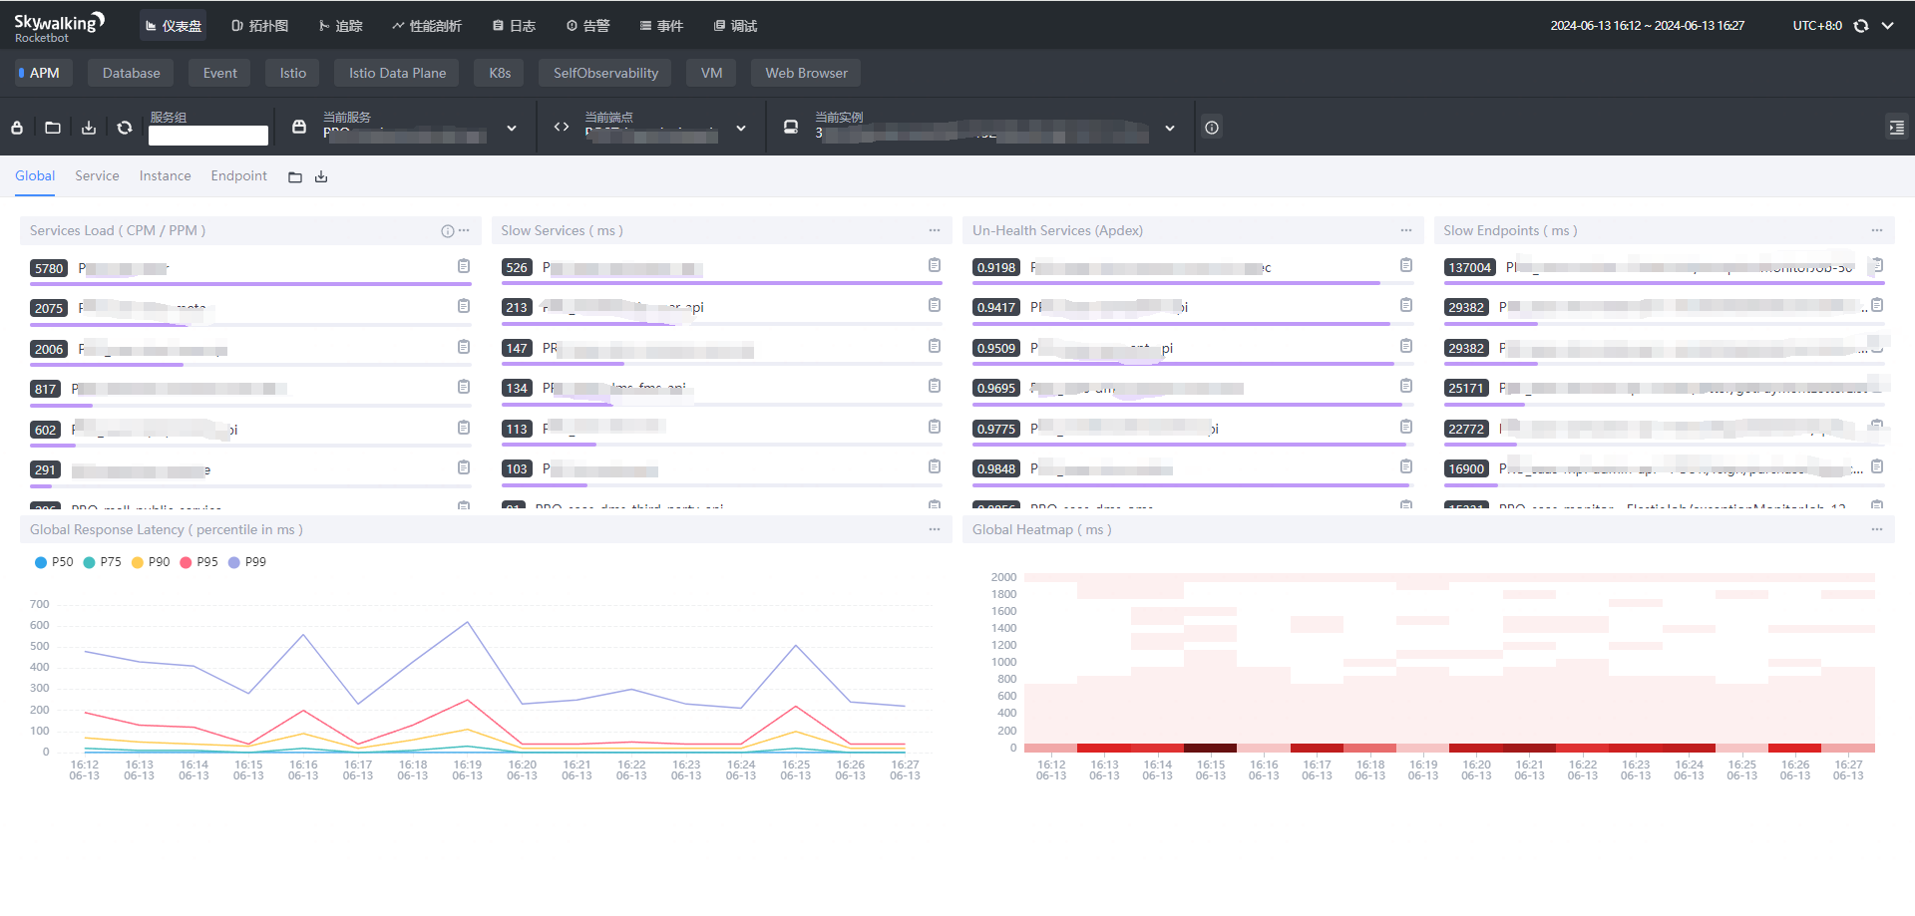Open Slow Services panel more options
Viewport: 1915px width, 916px height.
coord(935,230)
